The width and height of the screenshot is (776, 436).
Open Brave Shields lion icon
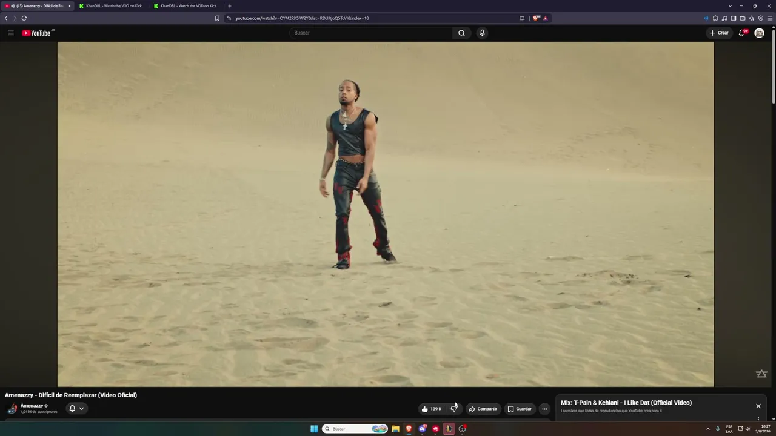click(x=536, y=18)
